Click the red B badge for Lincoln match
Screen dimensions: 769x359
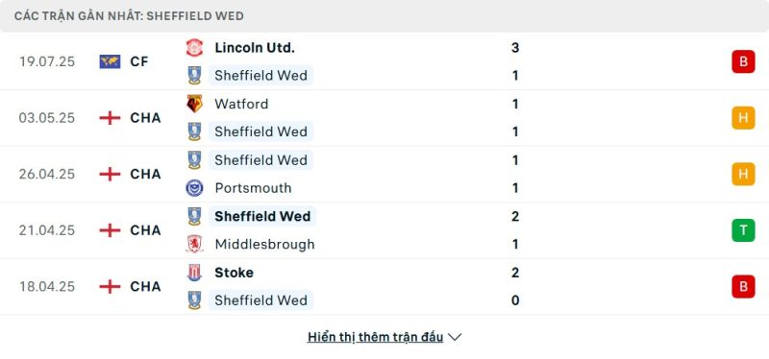pos(743,61)
